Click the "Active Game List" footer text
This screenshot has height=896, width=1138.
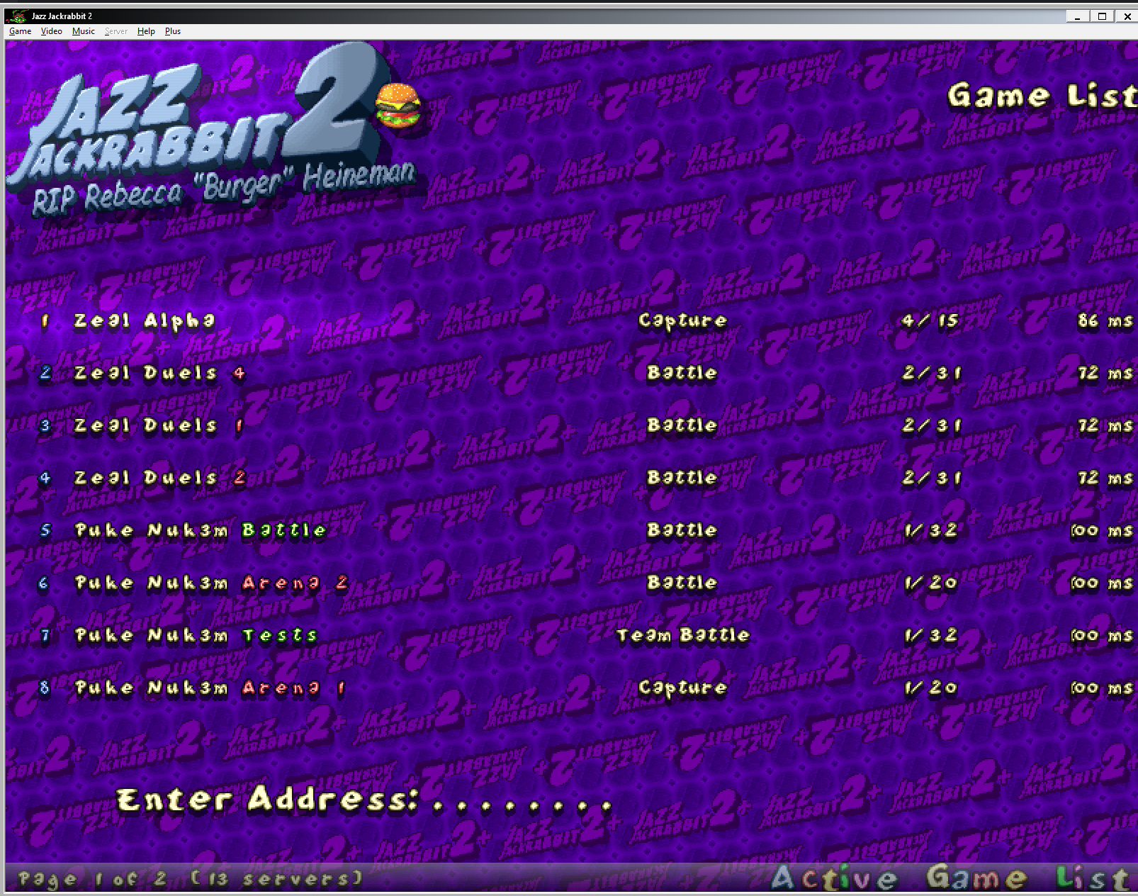(951, 878)
